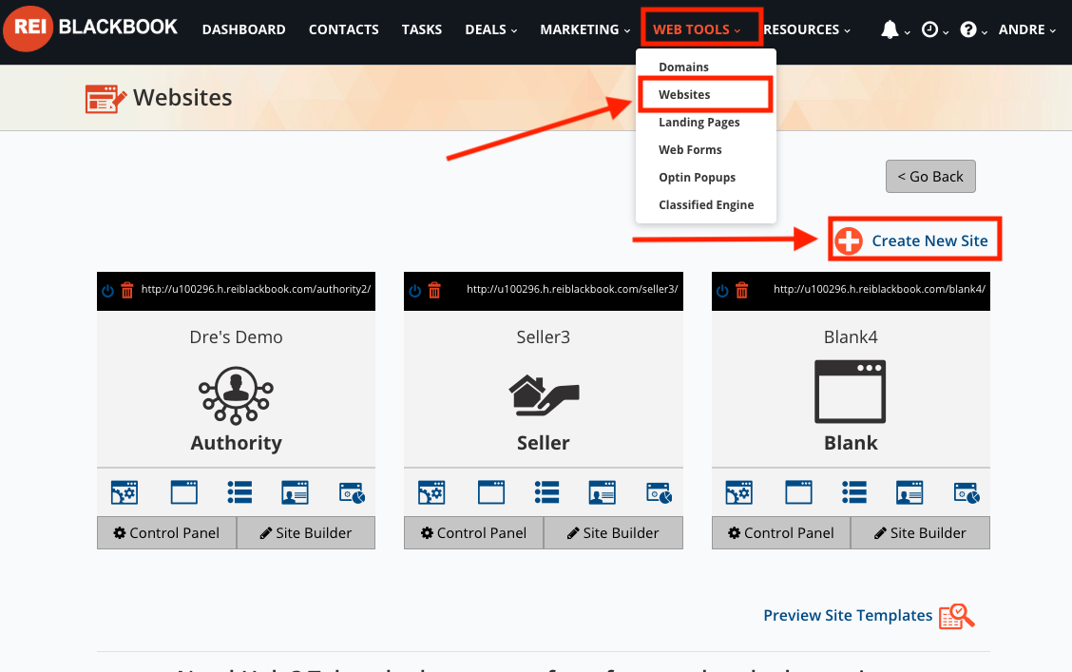Open the blank4 site URL

[x=879, y=289]
